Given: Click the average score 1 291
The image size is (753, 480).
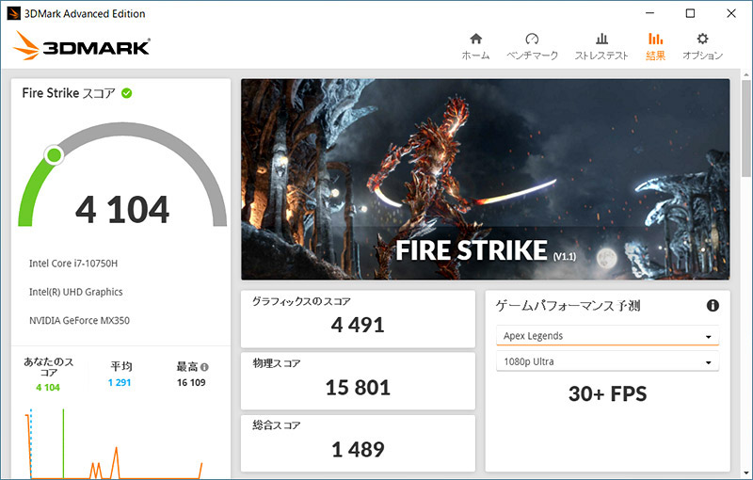Looking at the screenshot, I should 120,382.
